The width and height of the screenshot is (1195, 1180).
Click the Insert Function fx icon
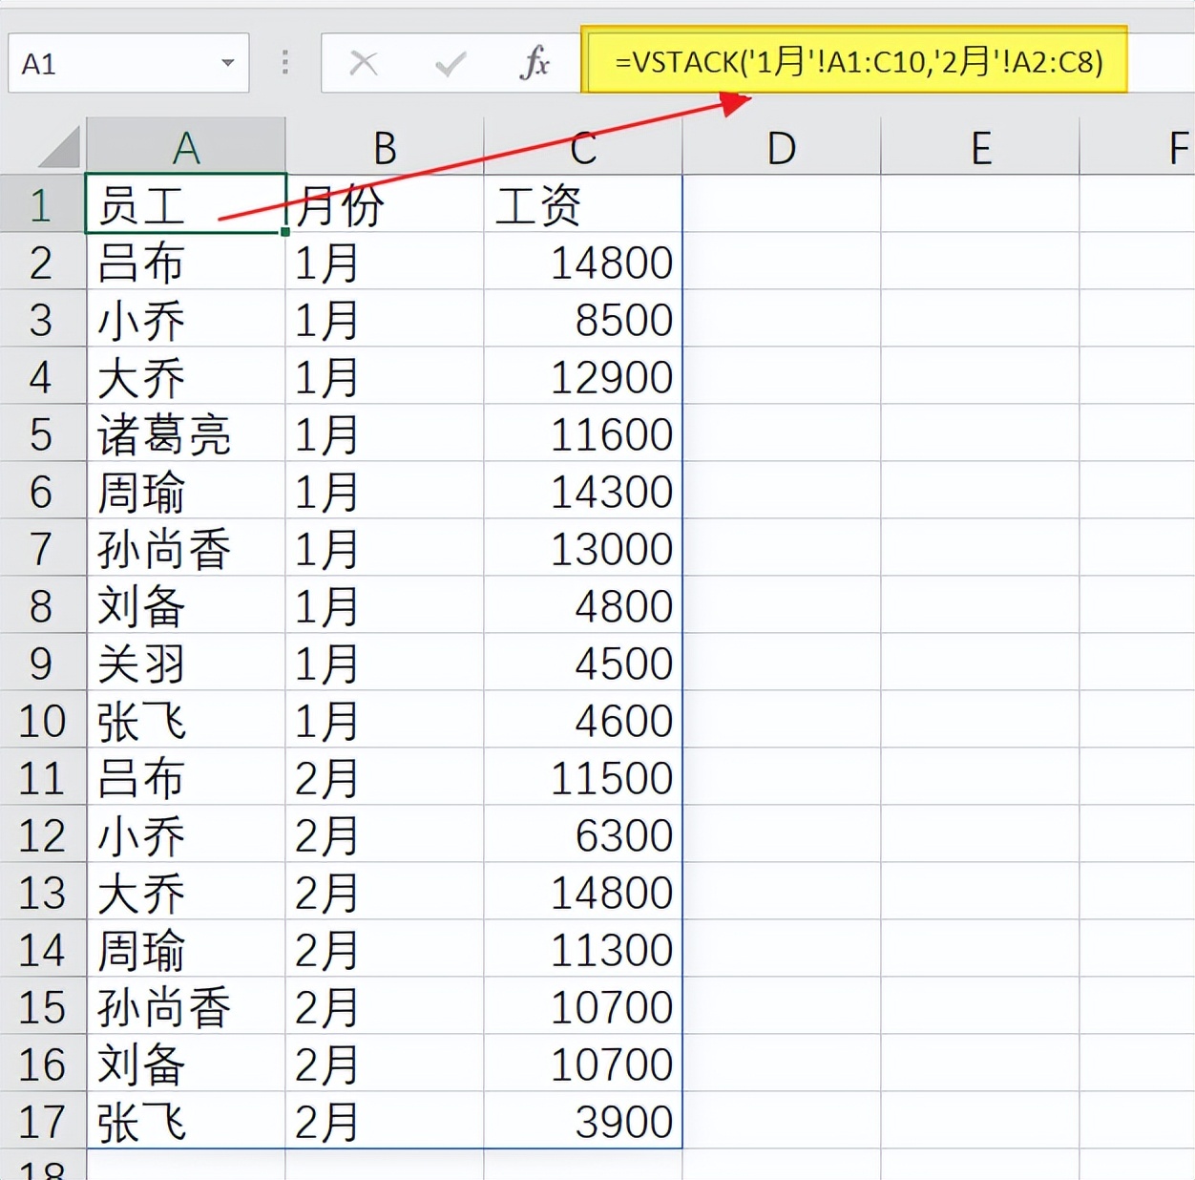535,62
